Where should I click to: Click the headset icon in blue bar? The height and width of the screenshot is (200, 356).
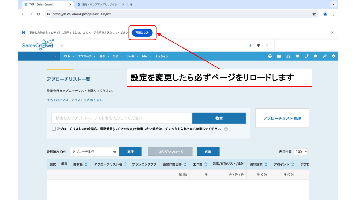(288, 56)
